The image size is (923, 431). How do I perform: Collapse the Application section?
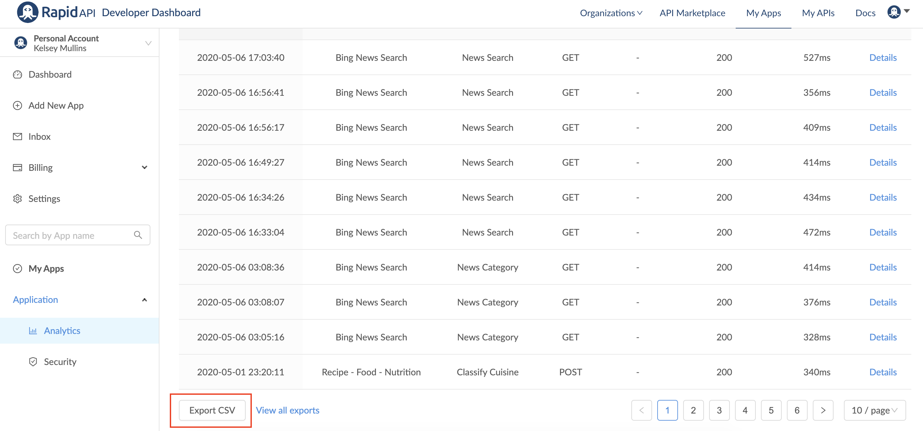click(x=145, y=300)
